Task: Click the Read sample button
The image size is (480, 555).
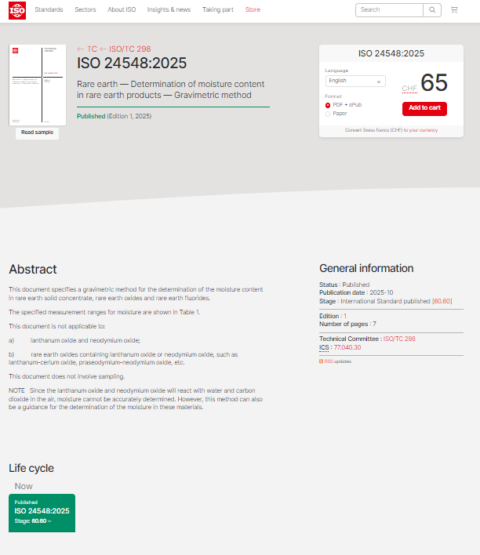Action: point(38,132)
